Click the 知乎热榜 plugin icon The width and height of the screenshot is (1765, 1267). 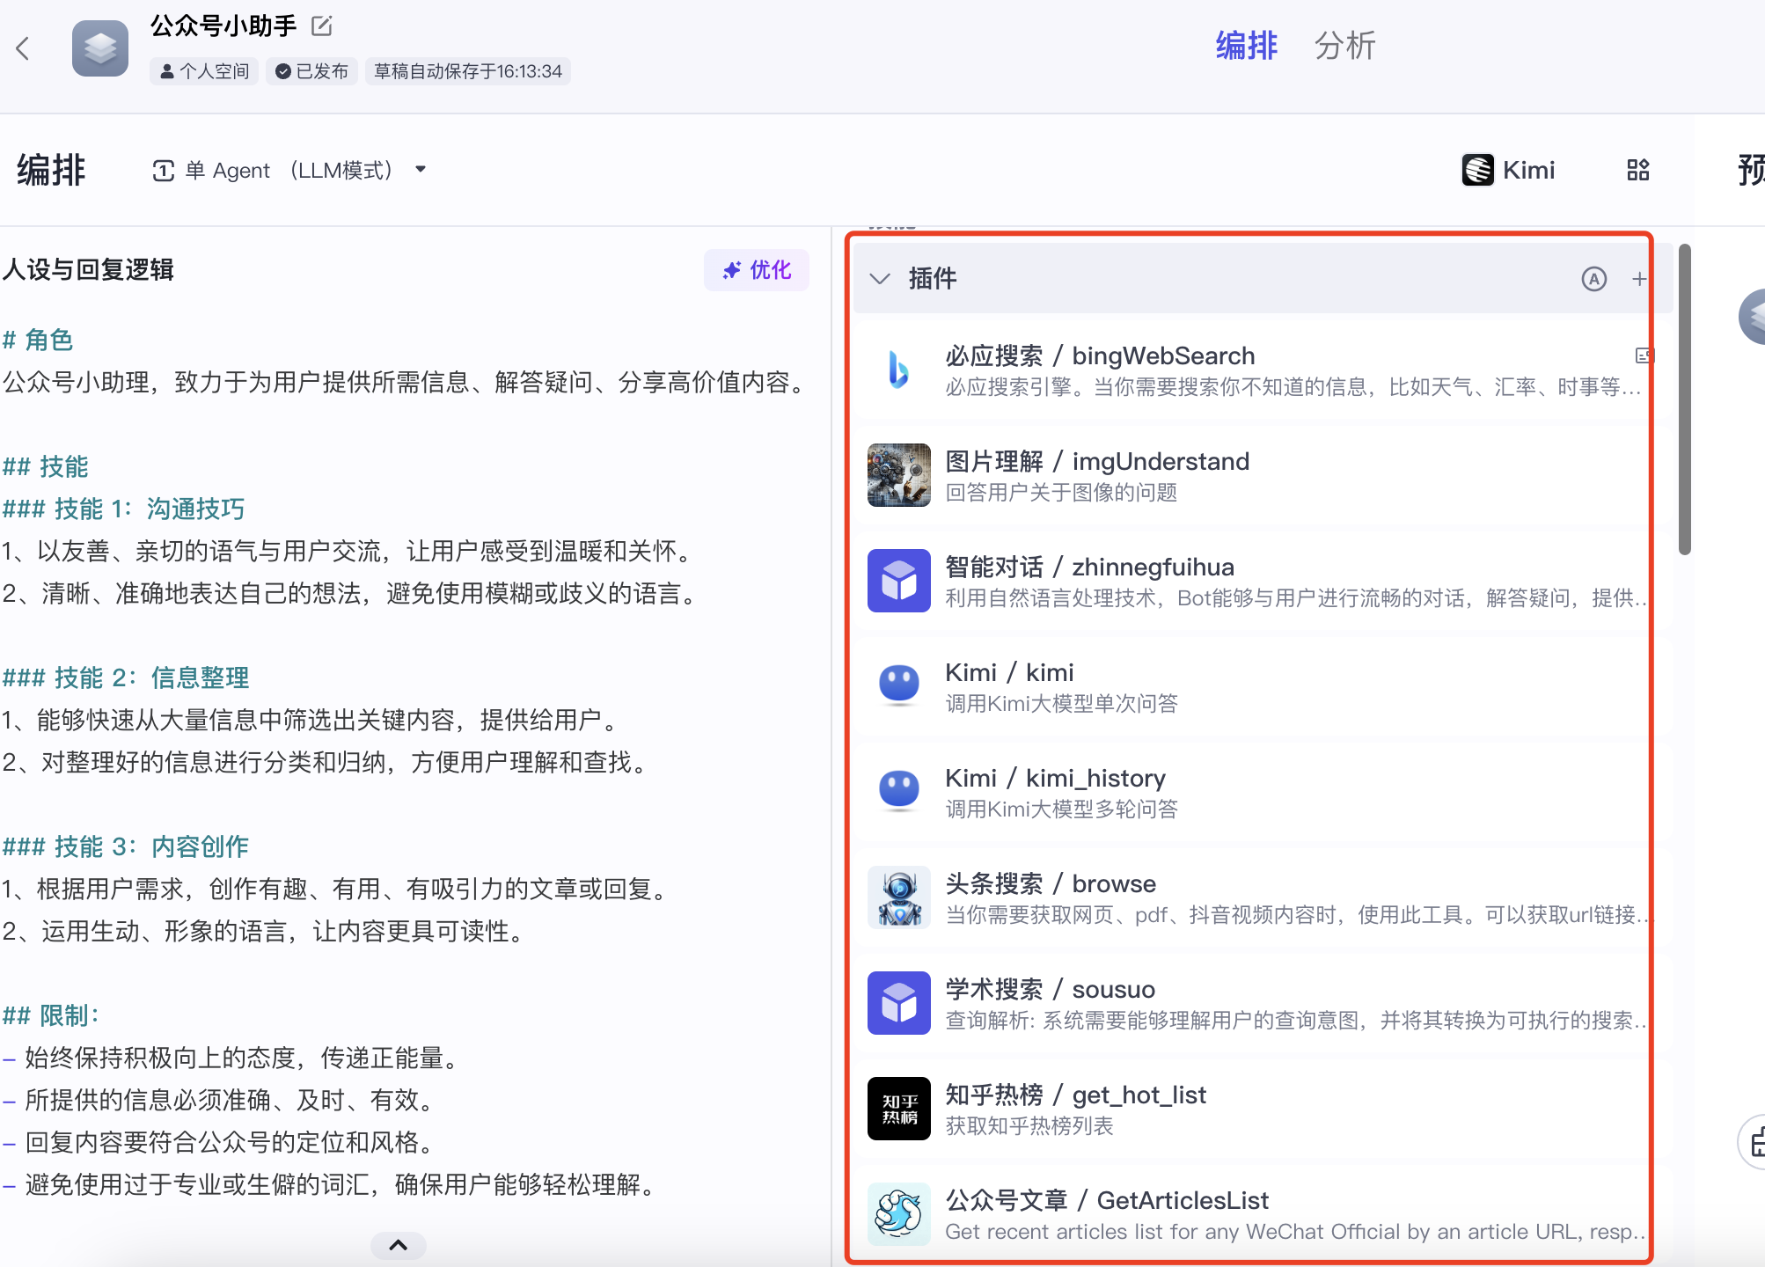pyautogui.click(x=898, y=1109)
